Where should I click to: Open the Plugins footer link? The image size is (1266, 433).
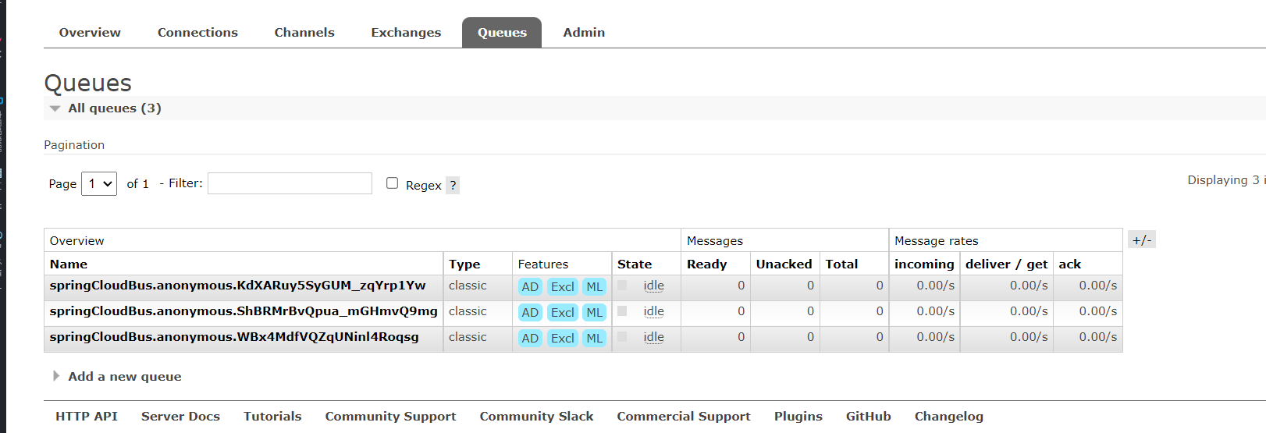(x=798, y=417)
